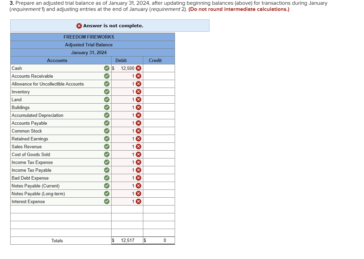The image size is (364, 259).
Task: Select the Cost of Goods Sold debit cell
Action: tap(127, 154)
